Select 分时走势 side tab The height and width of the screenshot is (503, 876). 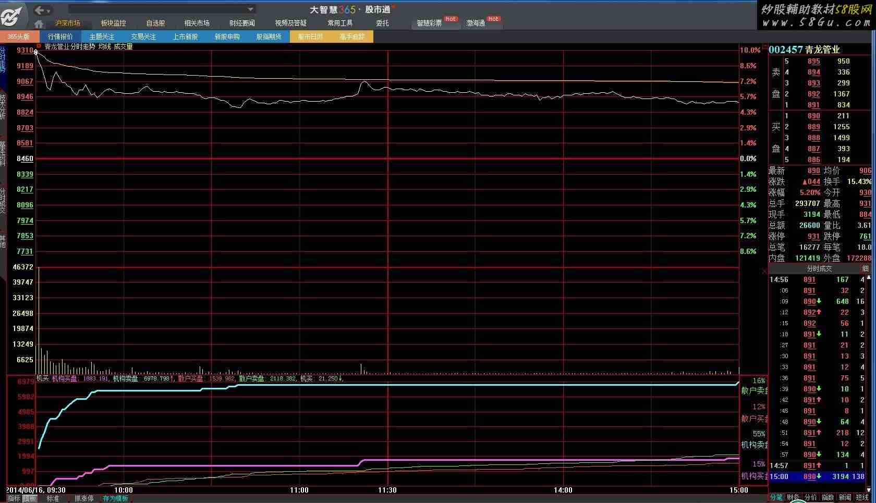pyautogui.click(x=3, y=59)
